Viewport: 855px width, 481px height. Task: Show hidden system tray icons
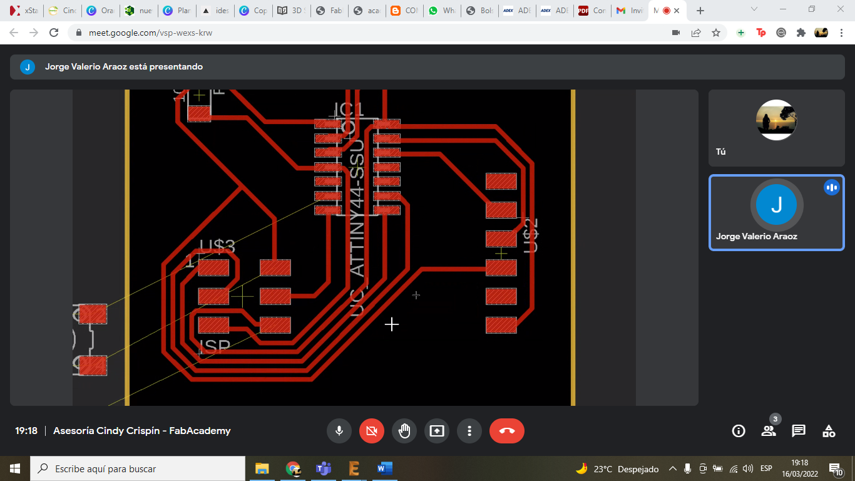click(673, 468)
